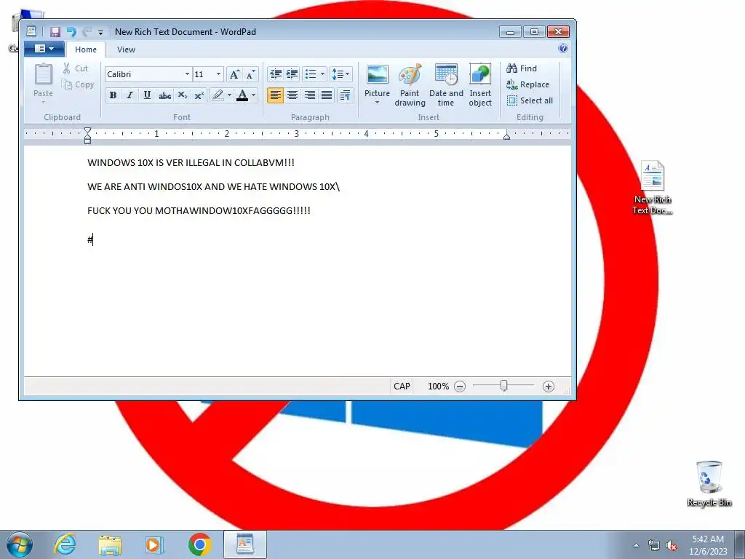Screen dimensions: 745x559
Task: Shrink font size with small A icon
Action: tap(250, 74)
